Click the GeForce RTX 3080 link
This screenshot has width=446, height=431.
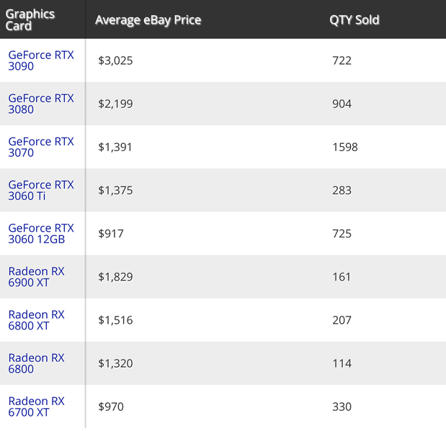pyautogui.click(x=40, y=104)
